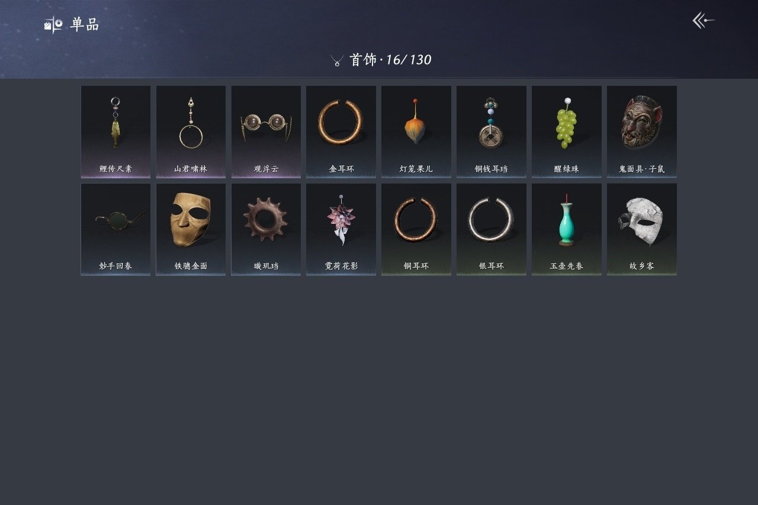
Task: Choose the 银耳环 silver earring
Action: coord(492,229)
